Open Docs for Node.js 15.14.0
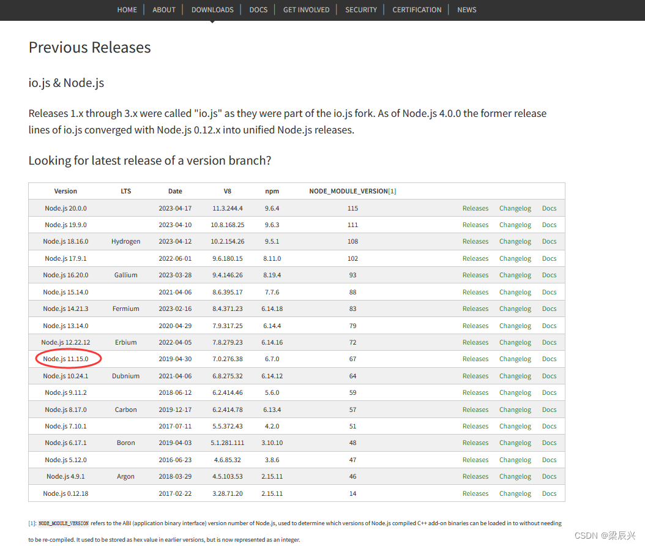The image size is (645, 546). tap(549, 292)
